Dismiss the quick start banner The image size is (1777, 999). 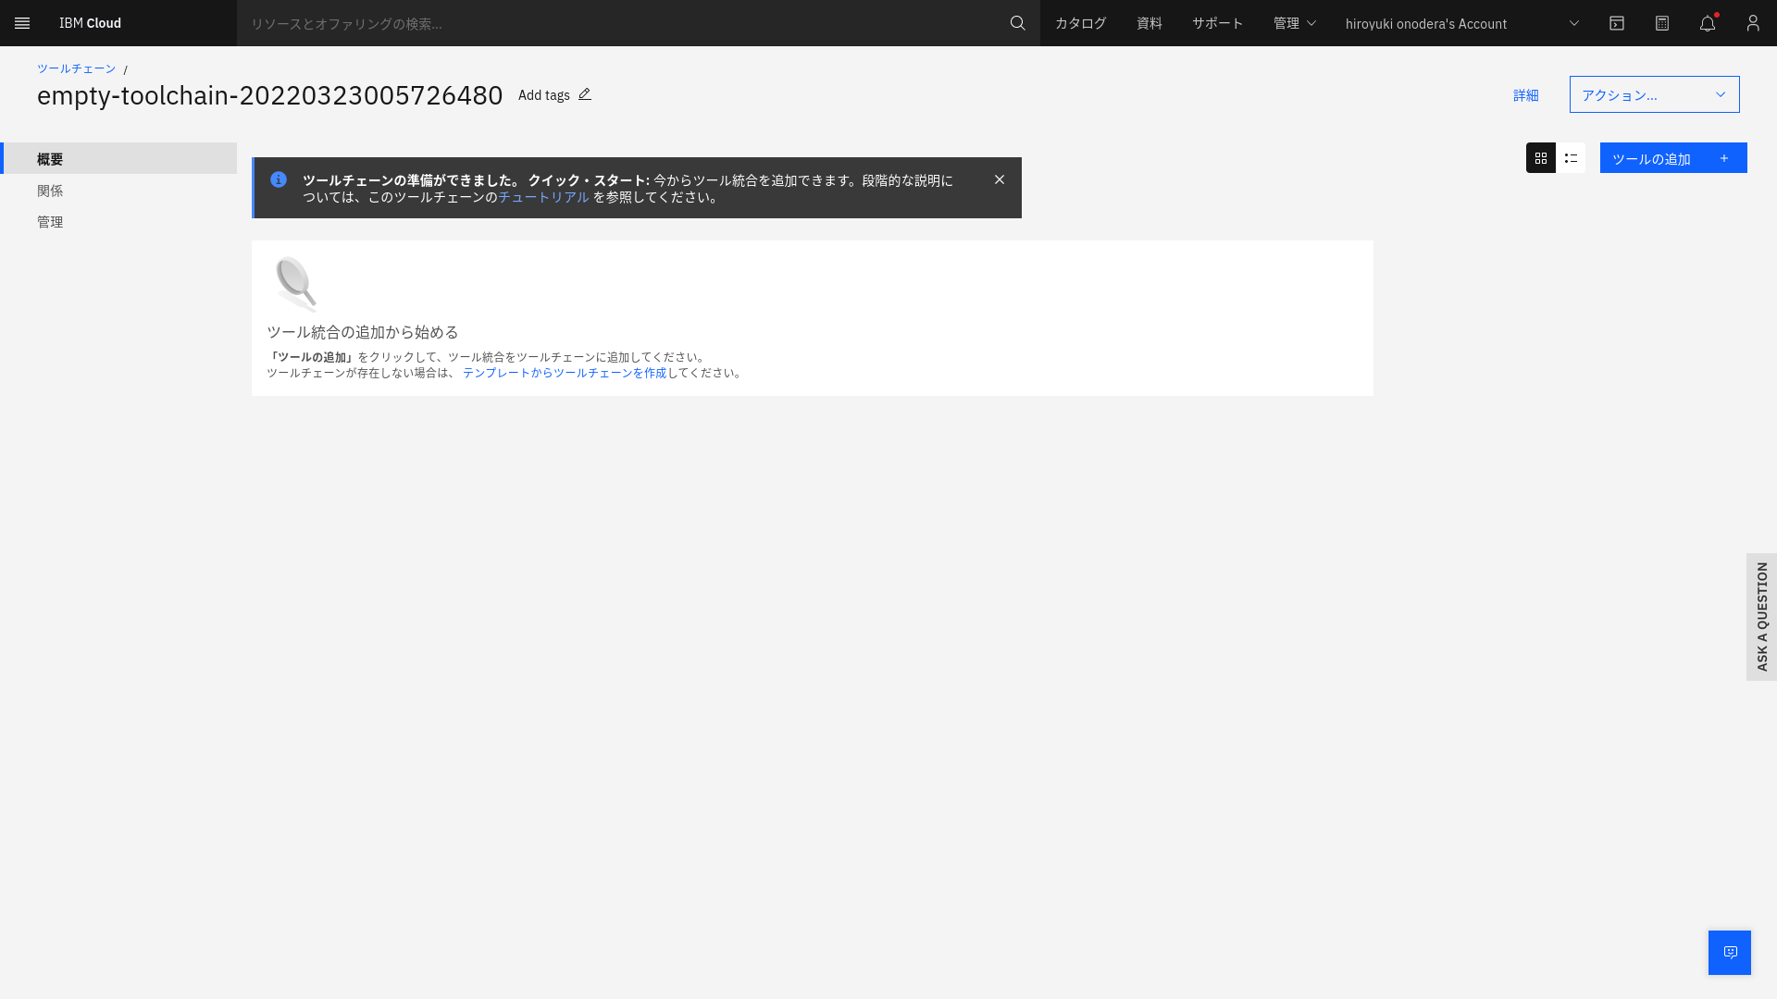point(999,179)
